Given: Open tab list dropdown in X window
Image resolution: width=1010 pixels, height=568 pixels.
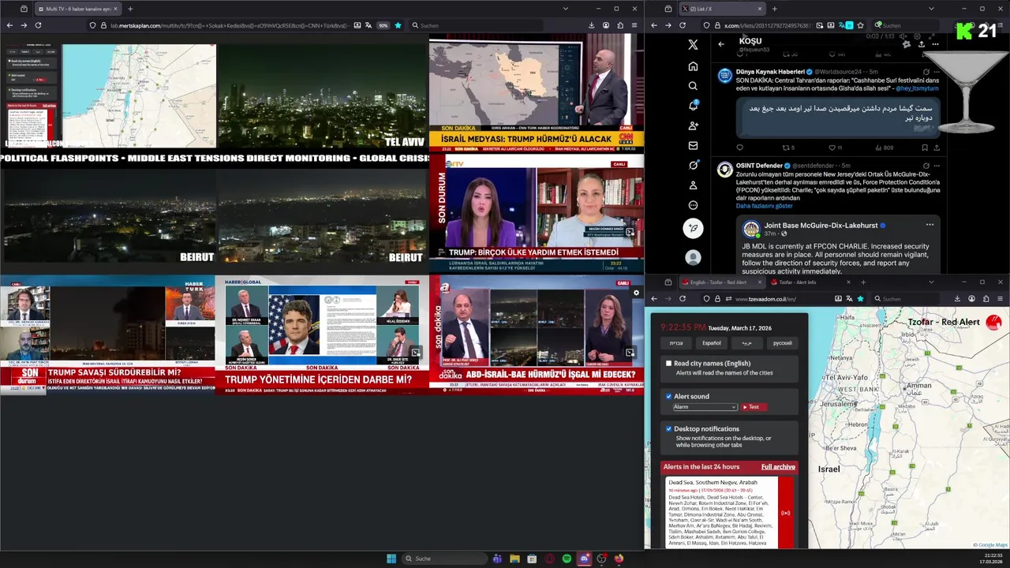Looking at the screenshot, I should (931, 9).
